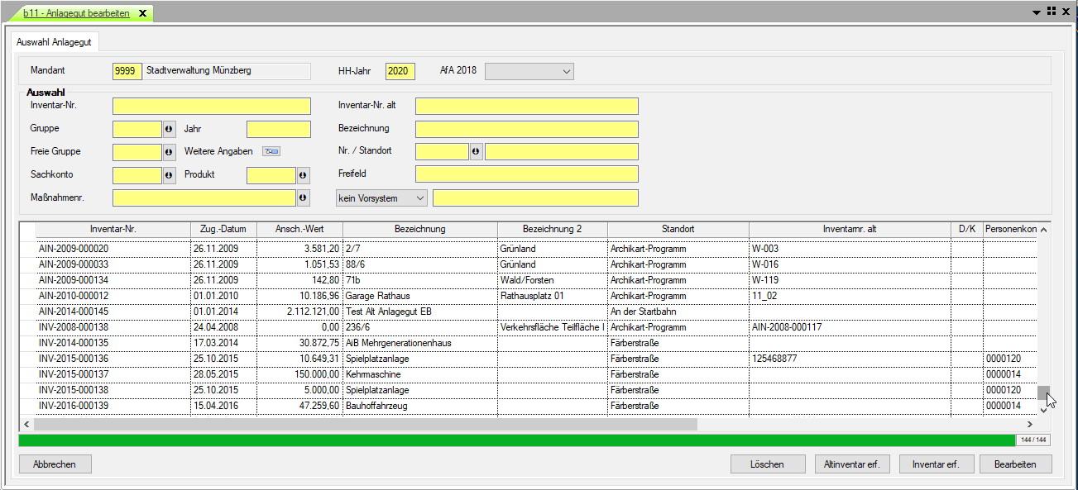Screen dimensions: 1078x490
Task: Click the Produkt lookup icon
Action: (304, 175)
